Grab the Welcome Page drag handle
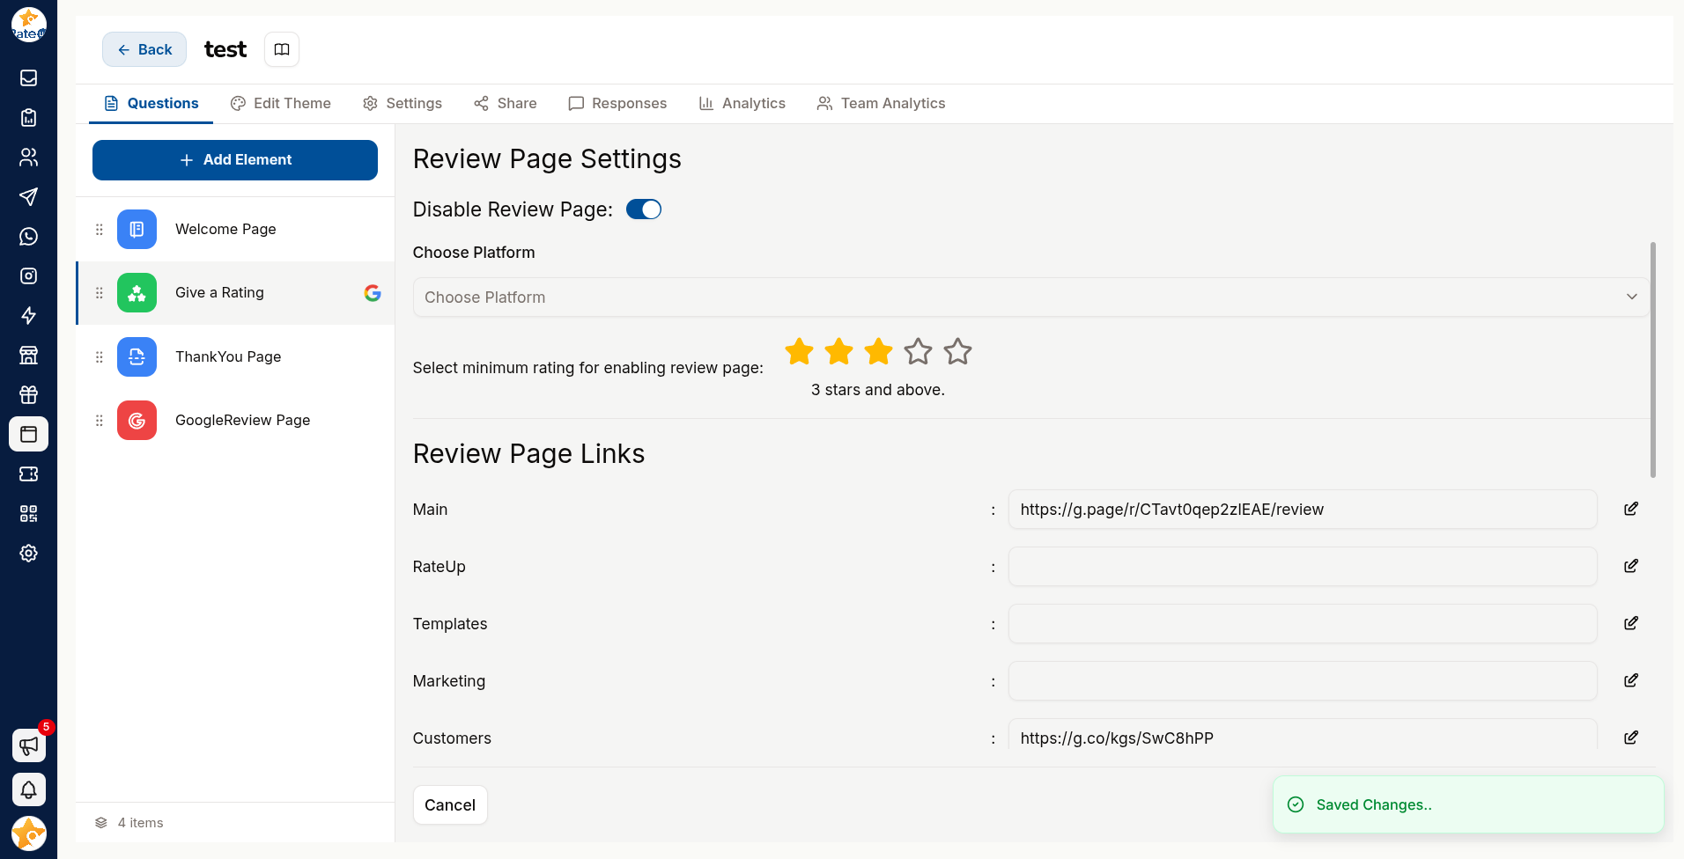The height and width of the screenshot is (859, 1684). 100,230
